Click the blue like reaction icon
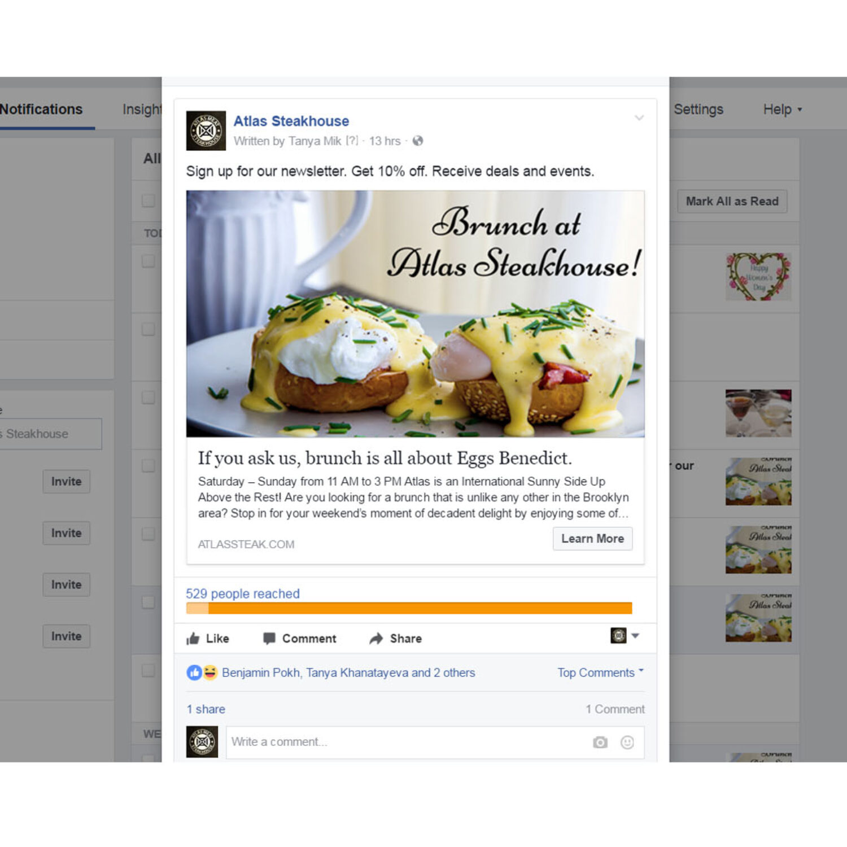This screenshot has height=847, width=847. 194,673
